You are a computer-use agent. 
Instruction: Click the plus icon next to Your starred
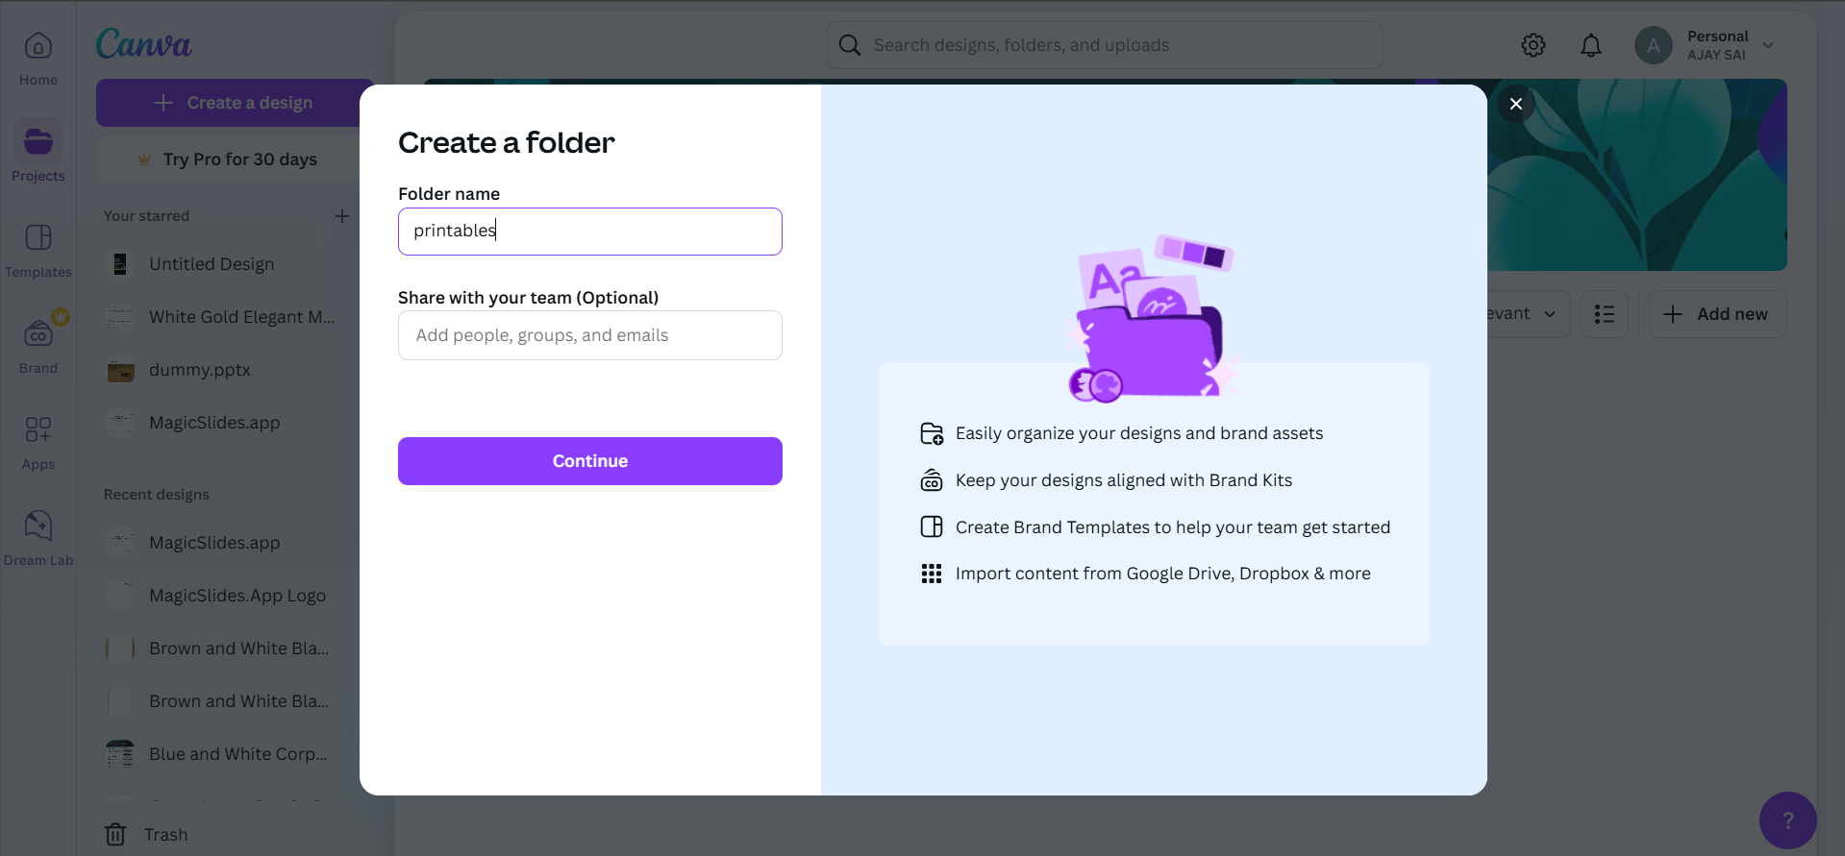(x=342, y=216)
